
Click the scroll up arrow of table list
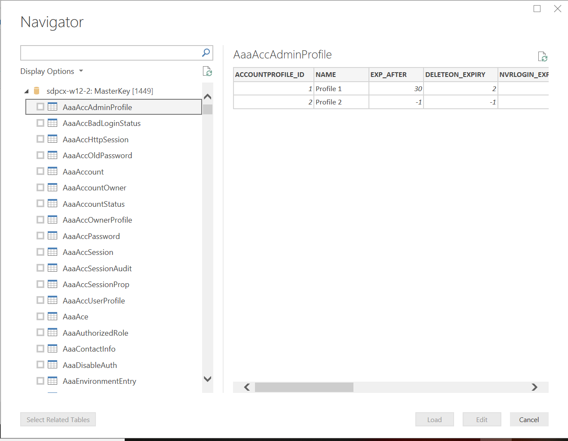[208, 97]
